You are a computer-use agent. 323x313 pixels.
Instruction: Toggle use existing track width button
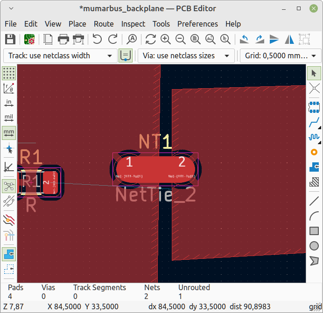[125, 56]
